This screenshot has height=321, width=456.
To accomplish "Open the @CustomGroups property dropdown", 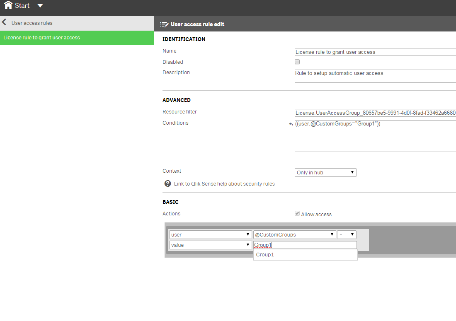I will (294, 234).
